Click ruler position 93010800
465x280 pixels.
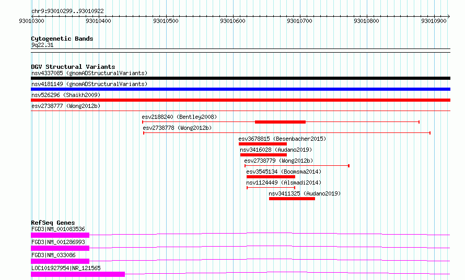click(x=367, y=21)
